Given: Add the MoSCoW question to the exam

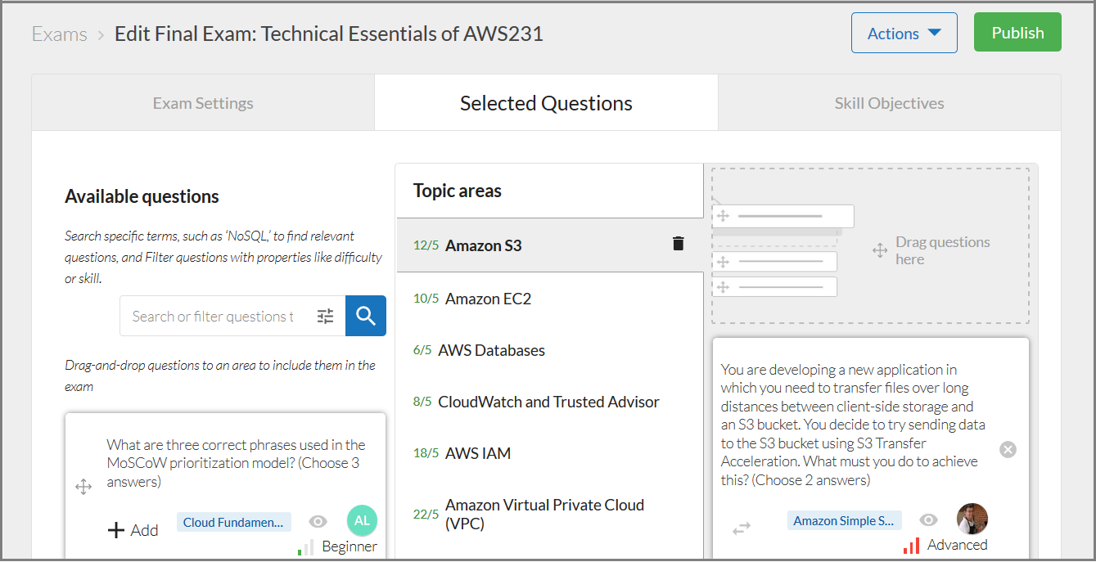Looking at the screenshot, I should tap(133, 530).
